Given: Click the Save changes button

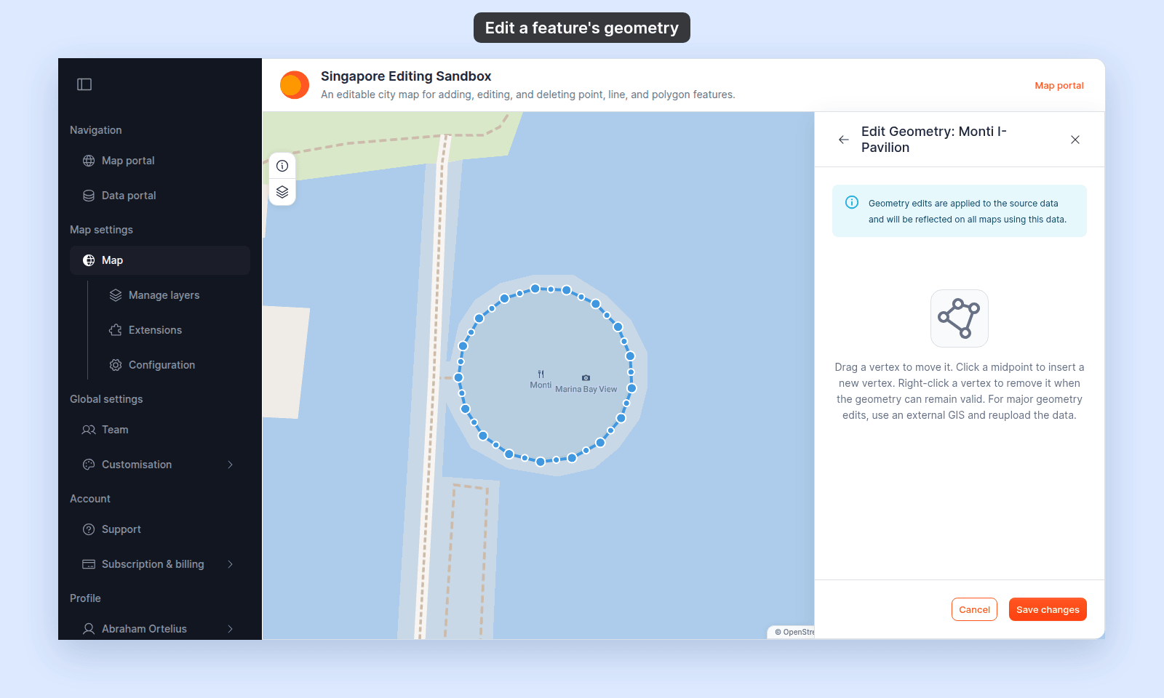Looking at the screenshot, I should coord(1048,609).
